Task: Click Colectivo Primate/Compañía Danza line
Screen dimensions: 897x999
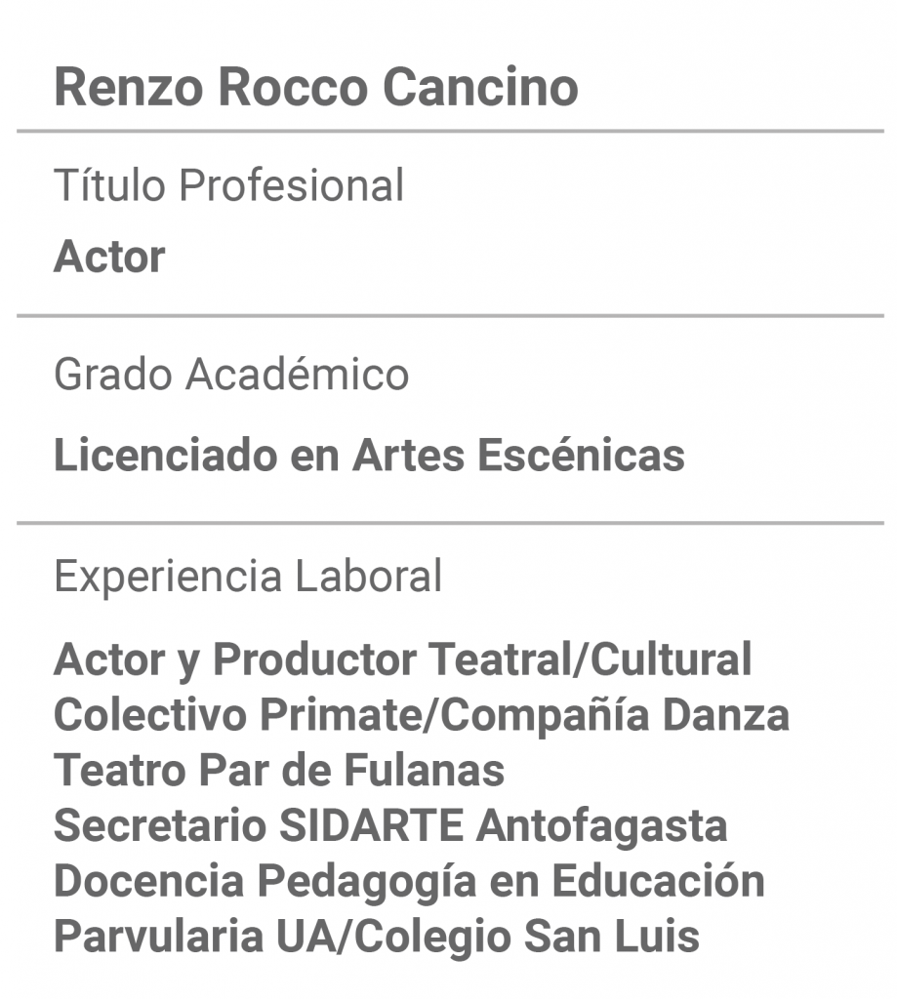Action: pos(422,715)
